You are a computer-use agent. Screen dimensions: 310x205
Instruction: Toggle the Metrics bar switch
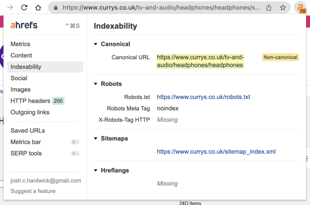tap(75, 142)
